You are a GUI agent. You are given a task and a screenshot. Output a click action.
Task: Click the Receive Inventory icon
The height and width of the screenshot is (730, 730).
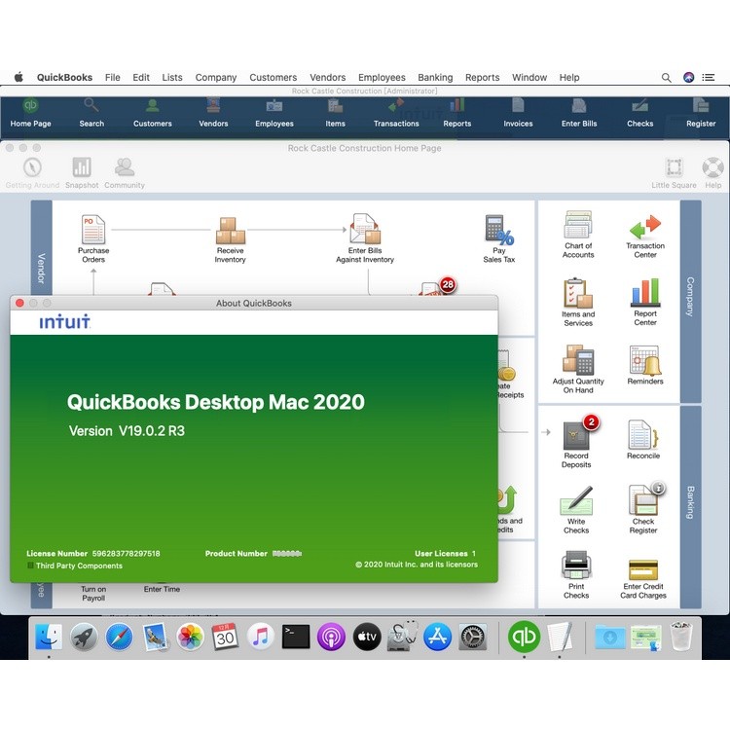(231, 231)
